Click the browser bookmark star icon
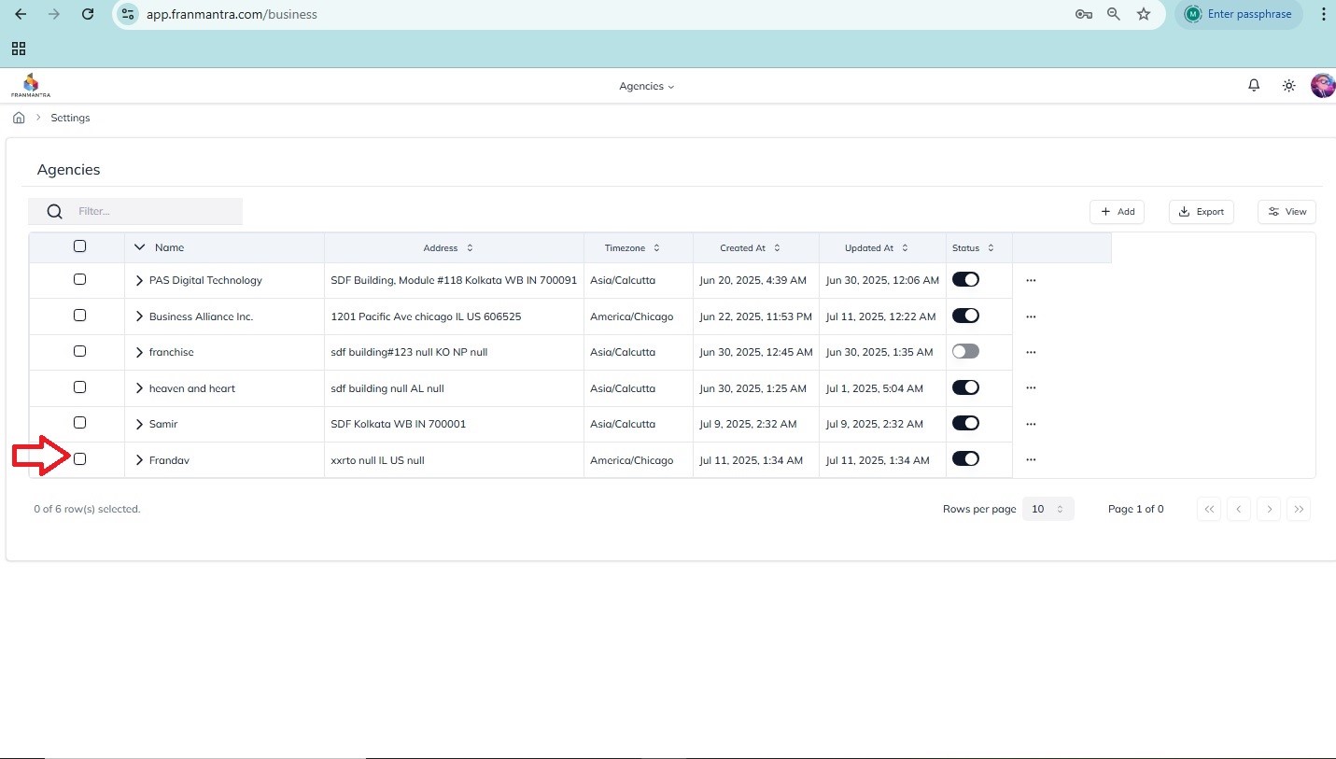The image size is (1336, 759). [1144, 14]
